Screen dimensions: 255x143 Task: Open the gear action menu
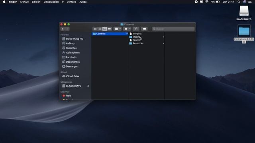click(127, 29)
